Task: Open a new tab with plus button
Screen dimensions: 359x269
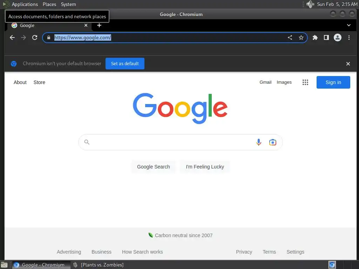Action: pyautogui.click(x=99, y=25)
